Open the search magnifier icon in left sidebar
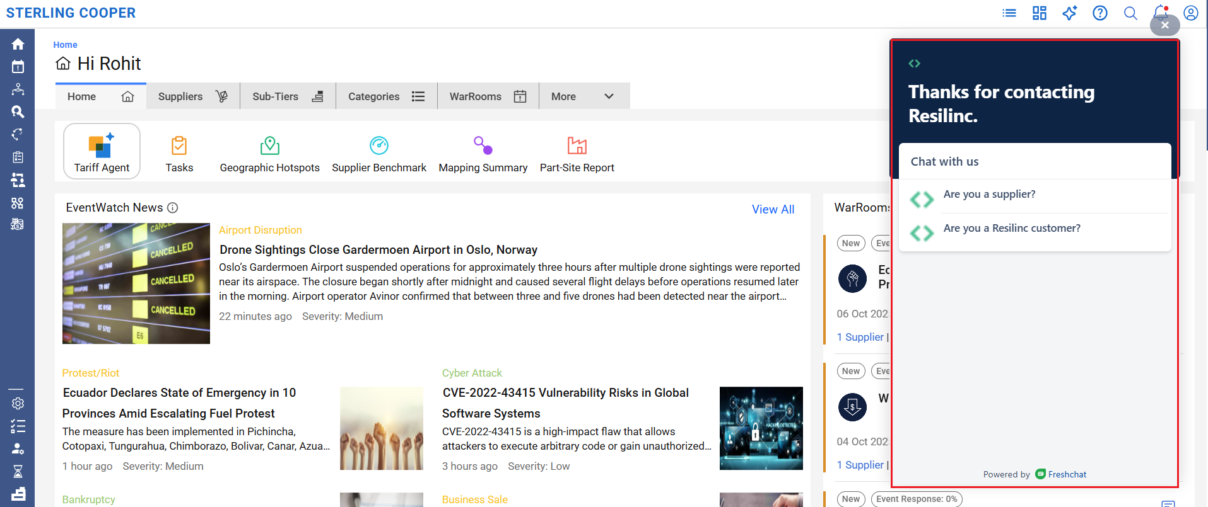1208x507 pixels. pos(18,112)
